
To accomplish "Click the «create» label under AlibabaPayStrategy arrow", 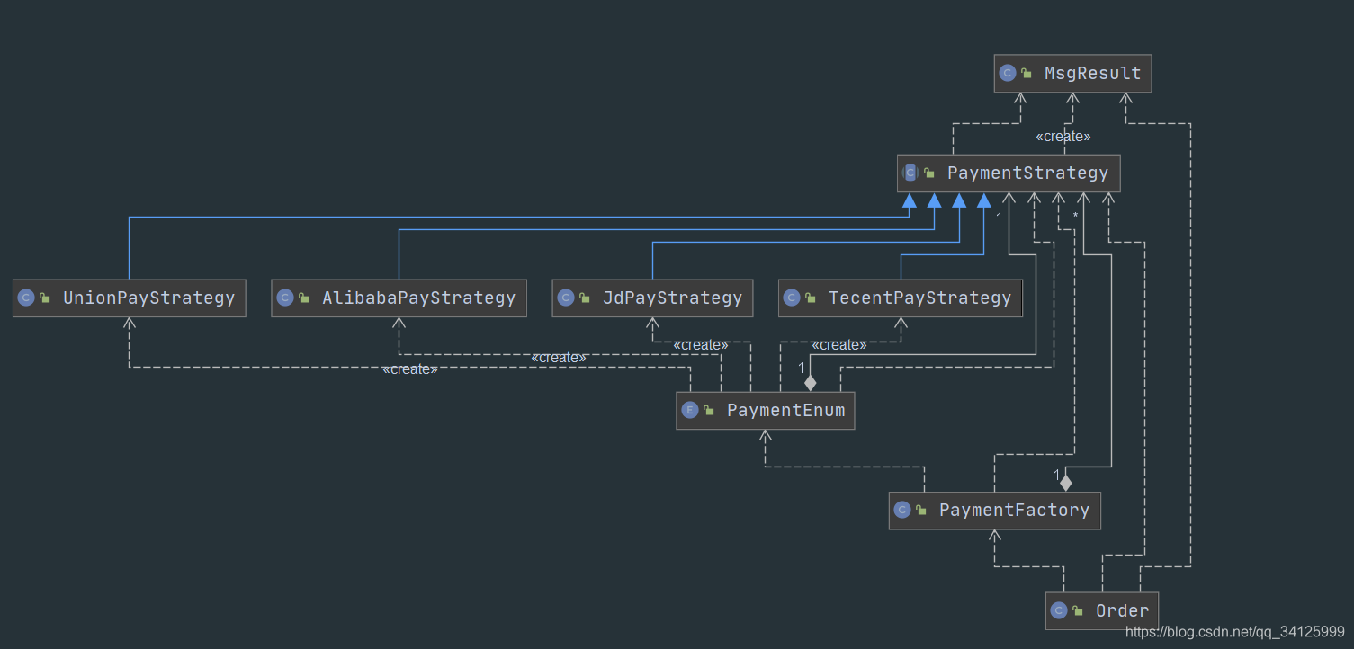I will [x=559, y=358].
